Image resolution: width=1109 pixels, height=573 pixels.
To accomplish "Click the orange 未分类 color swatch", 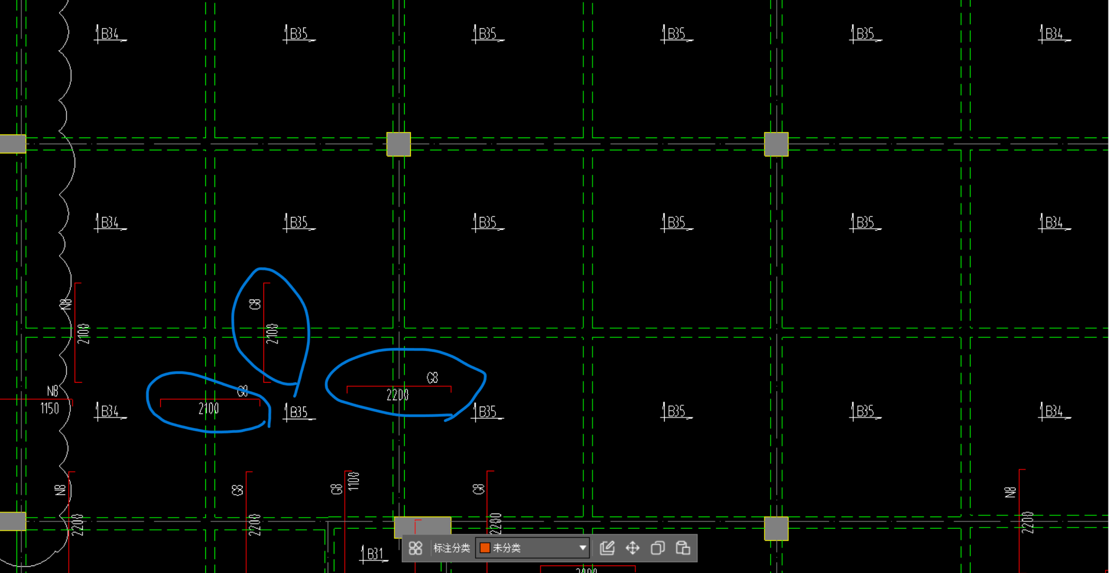I will tap(485, 548).
